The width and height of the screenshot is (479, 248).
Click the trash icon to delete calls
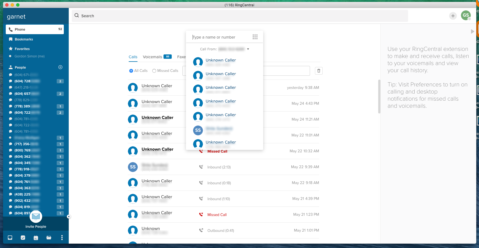point(319,71)
